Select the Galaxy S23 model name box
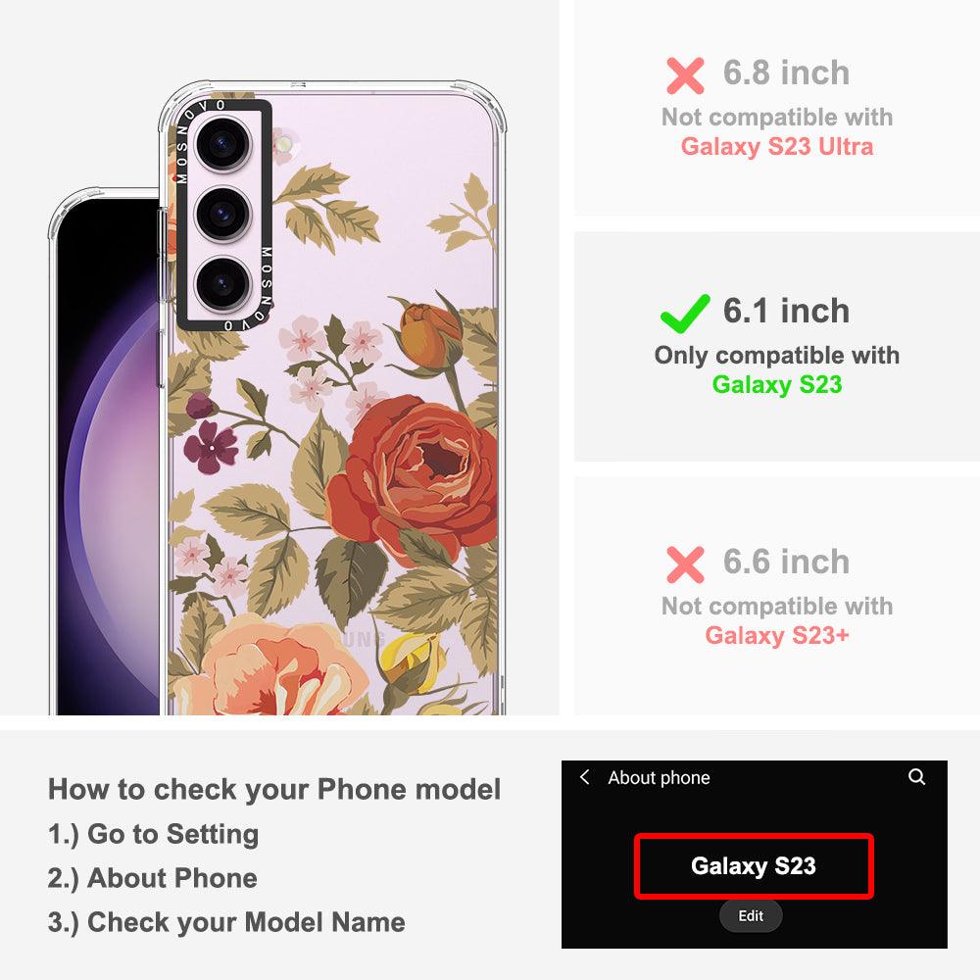Viewport: 980px width, 980px height. [754, 866]
